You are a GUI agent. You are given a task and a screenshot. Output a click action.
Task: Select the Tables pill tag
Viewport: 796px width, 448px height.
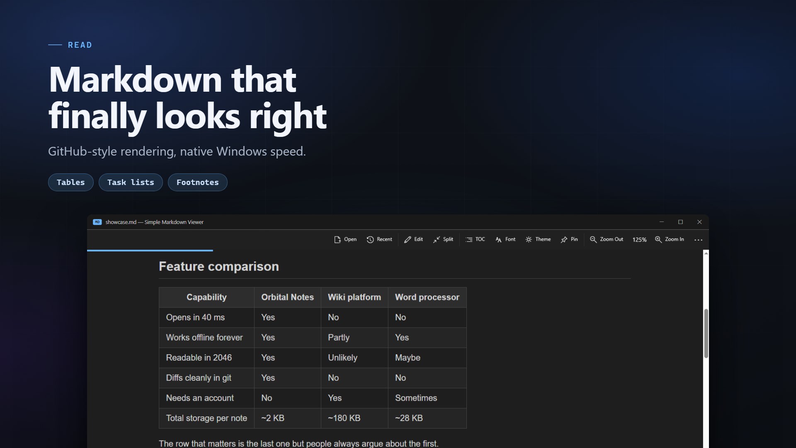coord(71,182)
